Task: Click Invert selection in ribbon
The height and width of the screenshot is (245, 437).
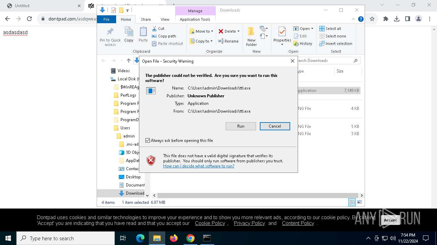Action: (x=336, y=44)
